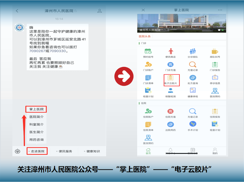The image size is (244, 182).
Task: Open the highlighted 电子云胶片 icon
Action: click(x=172, y=79)
